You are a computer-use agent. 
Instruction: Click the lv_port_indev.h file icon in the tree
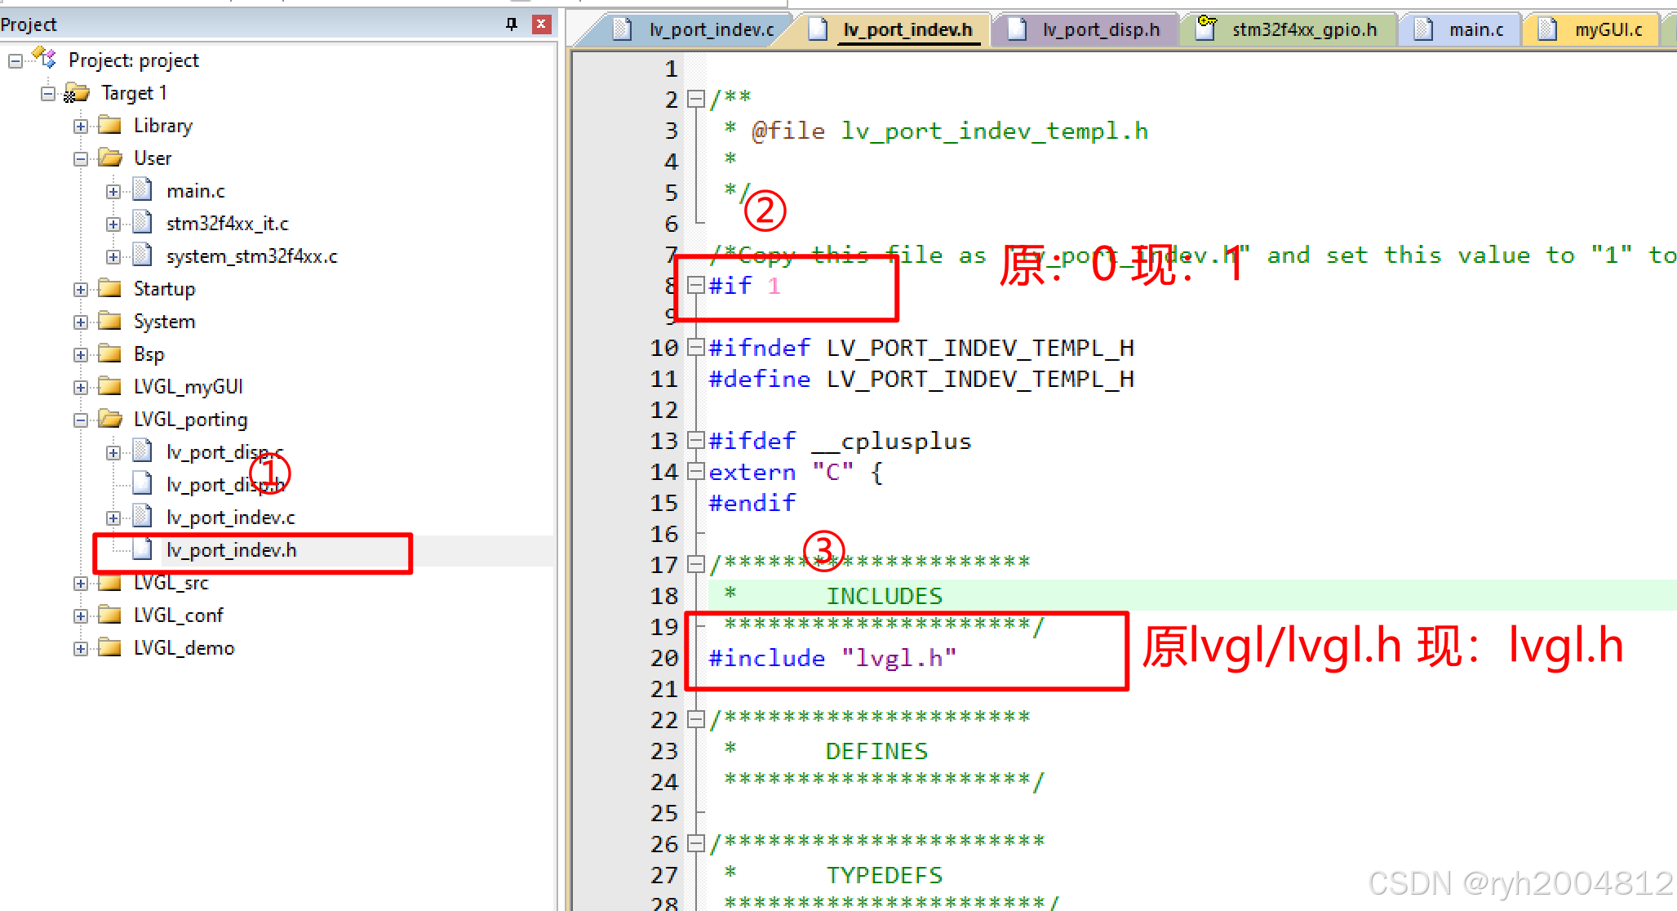tap(142, 549)
